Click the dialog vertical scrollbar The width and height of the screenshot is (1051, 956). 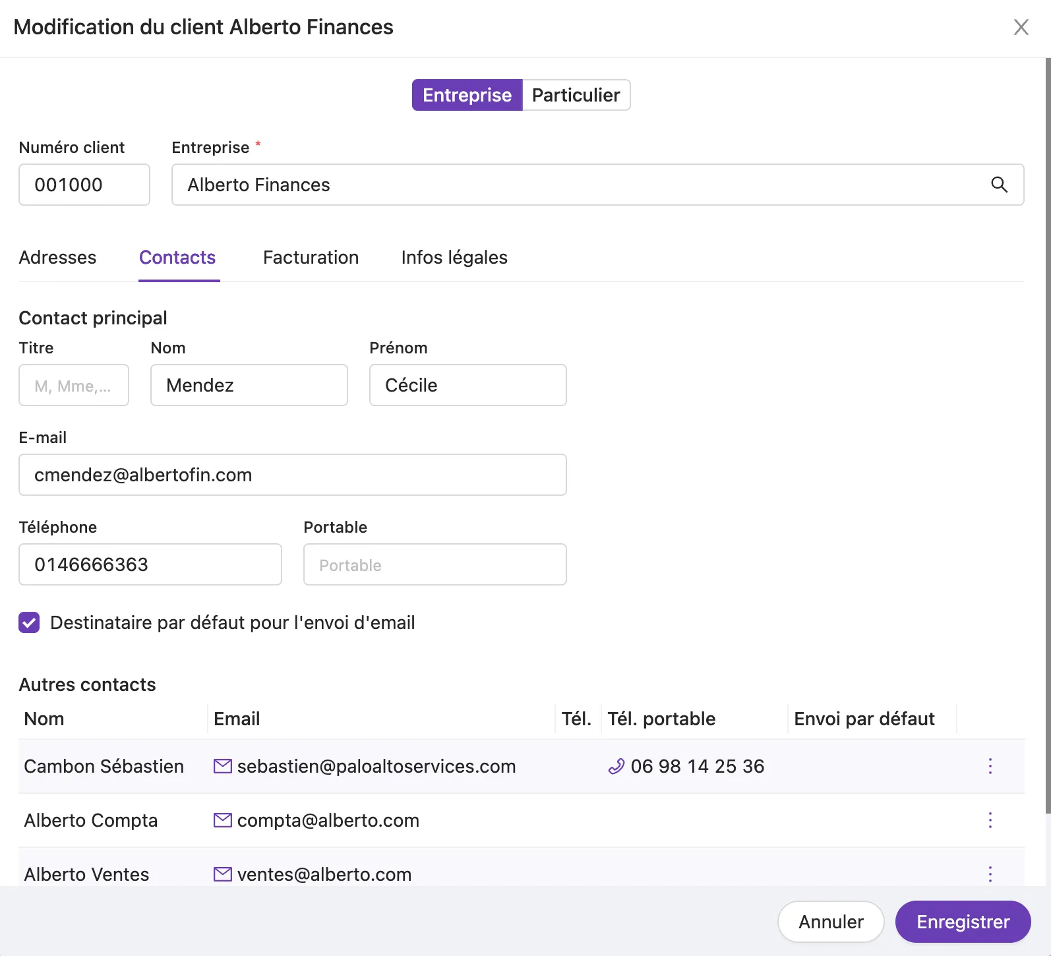[1048, 435]
